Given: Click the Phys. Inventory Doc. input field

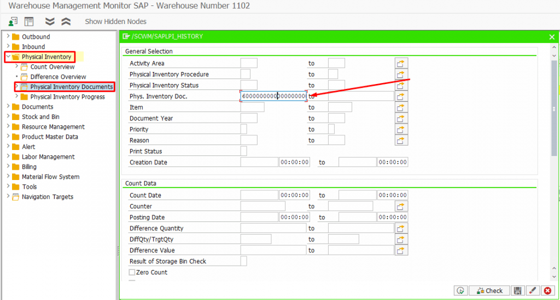Looking at the screenshot, I should coord(273,97).
